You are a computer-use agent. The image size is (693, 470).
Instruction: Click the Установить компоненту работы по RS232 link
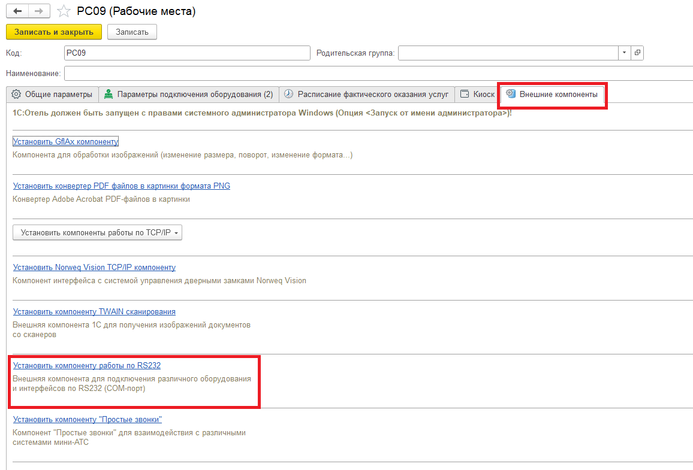point(86,365)
